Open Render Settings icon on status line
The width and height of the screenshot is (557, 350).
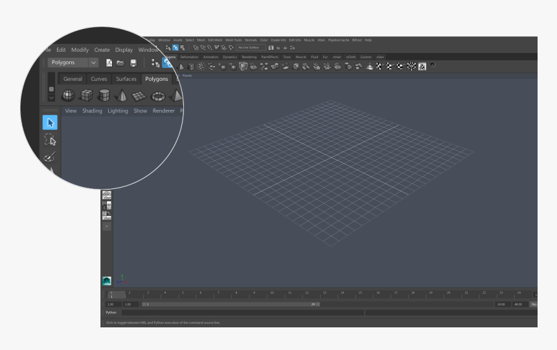293,48
